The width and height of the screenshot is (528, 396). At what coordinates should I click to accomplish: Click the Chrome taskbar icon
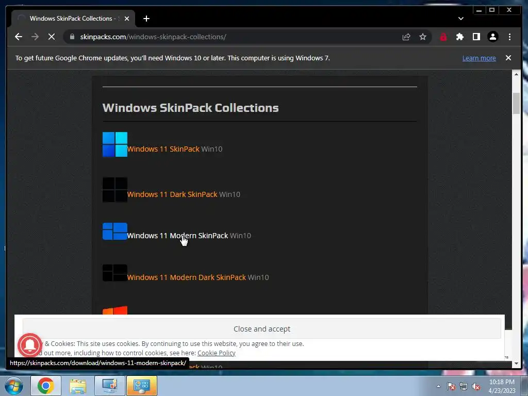(x=46, y=386)
